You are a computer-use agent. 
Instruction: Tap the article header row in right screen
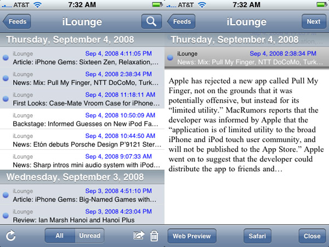(x=247, y=57)
